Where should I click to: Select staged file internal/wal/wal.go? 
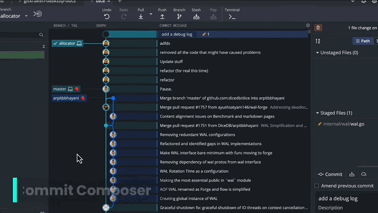coord(344,124)
